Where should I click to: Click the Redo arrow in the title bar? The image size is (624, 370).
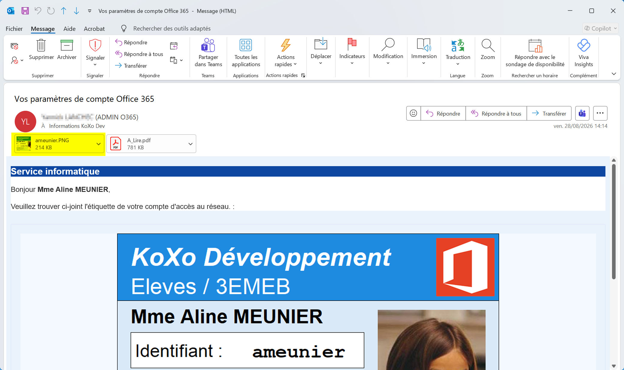(51, 11)
